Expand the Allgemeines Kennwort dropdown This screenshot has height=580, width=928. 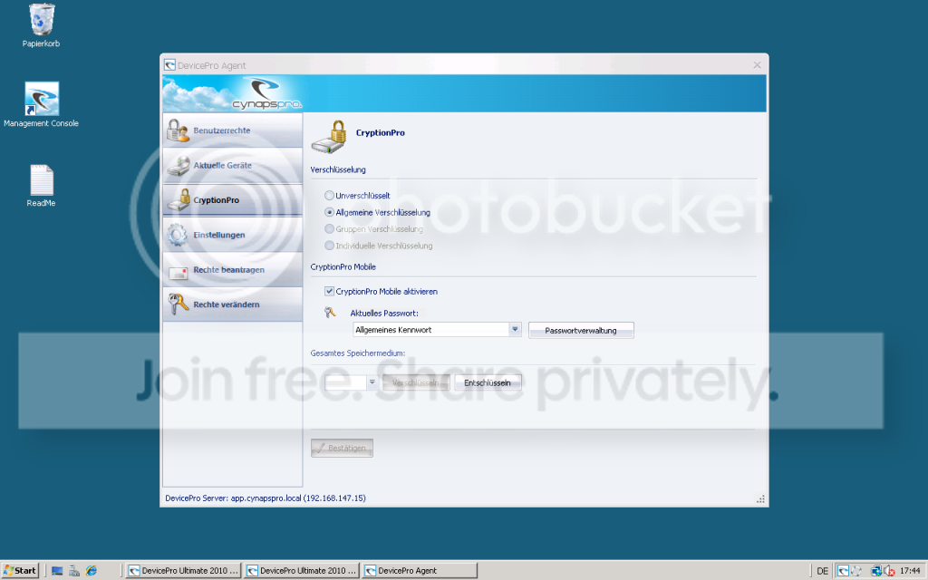[515, 330]
